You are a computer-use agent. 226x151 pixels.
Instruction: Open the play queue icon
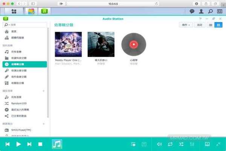pos(133,144)
